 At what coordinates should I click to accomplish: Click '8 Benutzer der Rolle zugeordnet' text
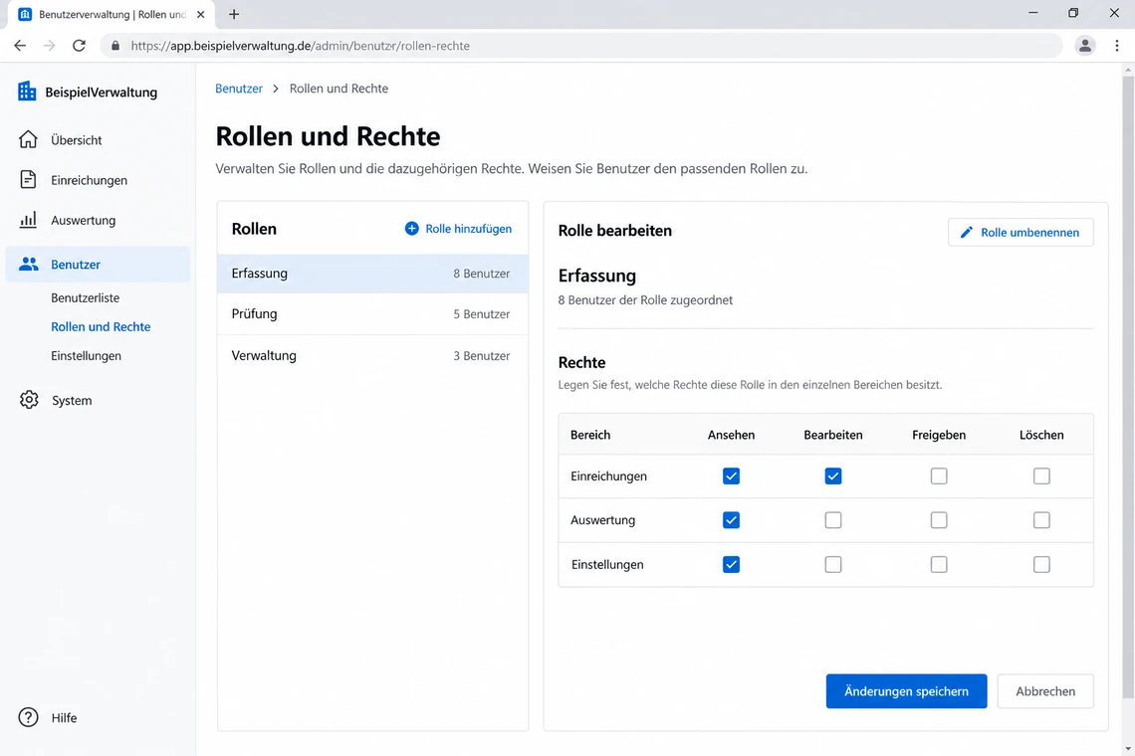click(x=645, y=300)
